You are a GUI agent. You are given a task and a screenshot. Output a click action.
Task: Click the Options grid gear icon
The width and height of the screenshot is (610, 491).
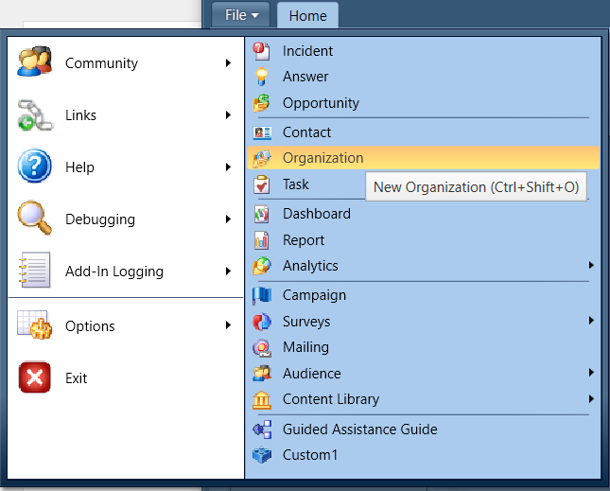[x=35, y=324]
